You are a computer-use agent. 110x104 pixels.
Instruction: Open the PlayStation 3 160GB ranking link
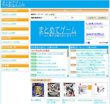click(100, 101)
